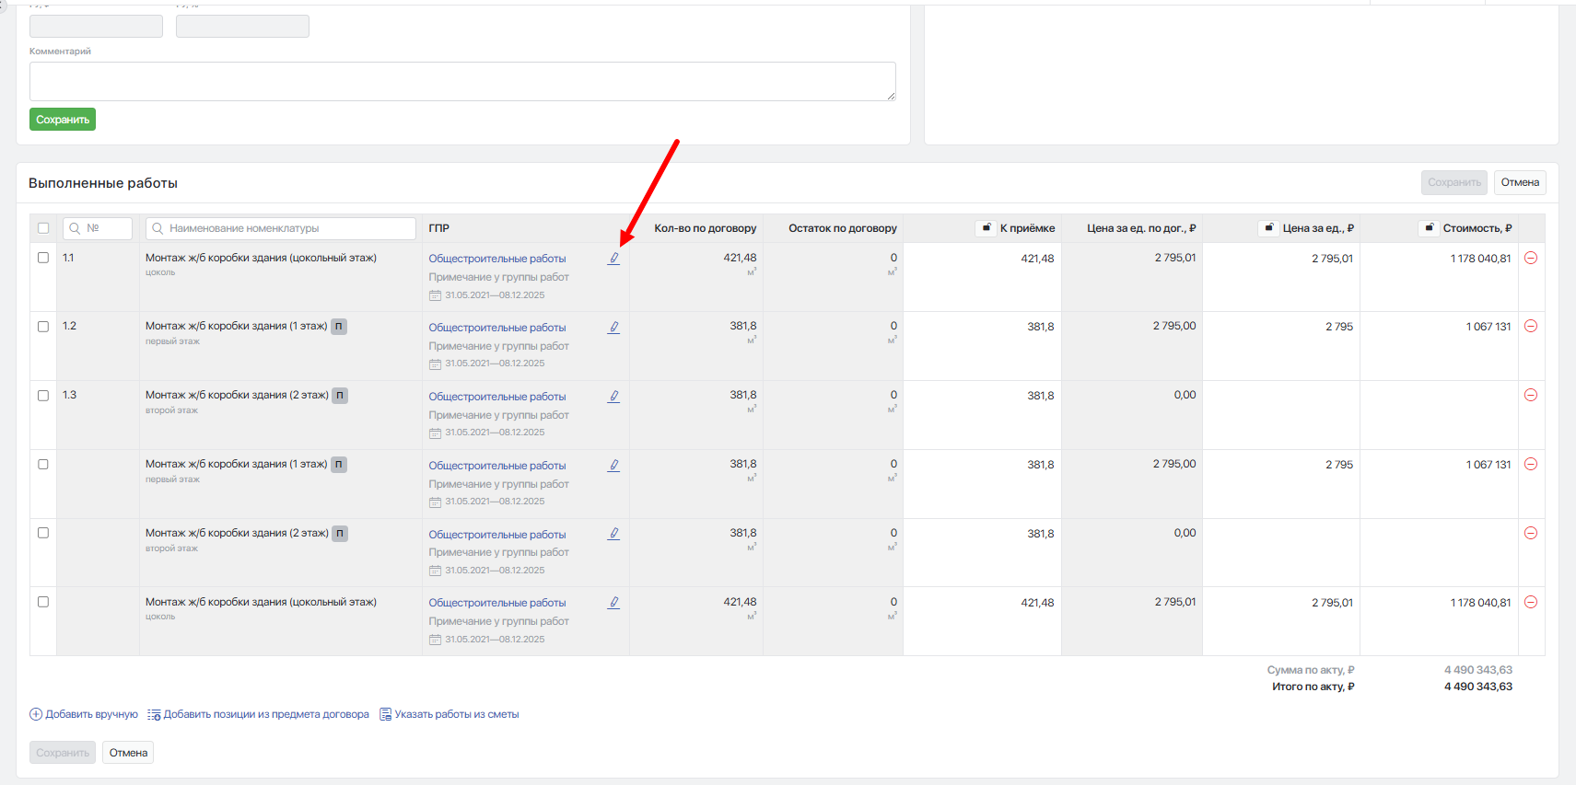
Task: Click the П badge in row 1.2
Action: [339, 326]
